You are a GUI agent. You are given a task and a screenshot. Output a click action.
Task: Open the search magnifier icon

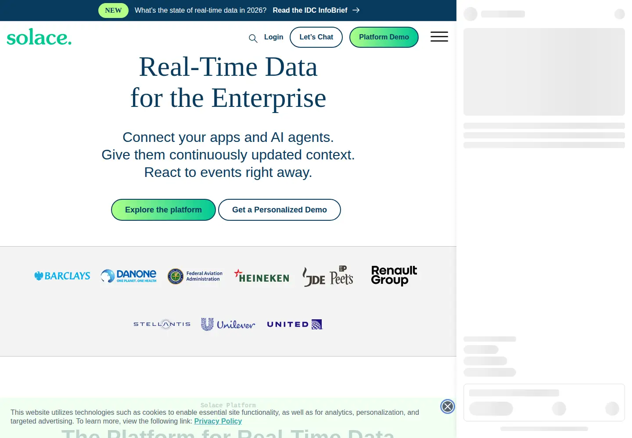tap(253, 39)
